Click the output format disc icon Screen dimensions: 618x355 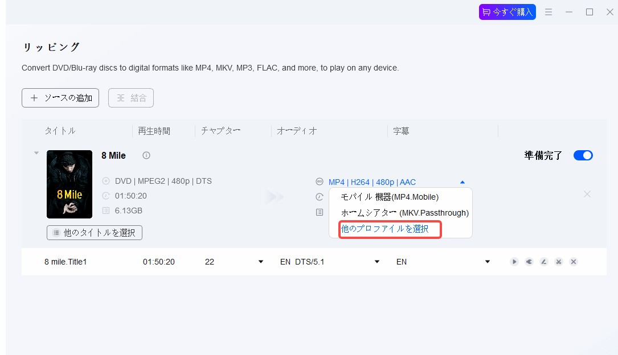click(x=319, y=182)
